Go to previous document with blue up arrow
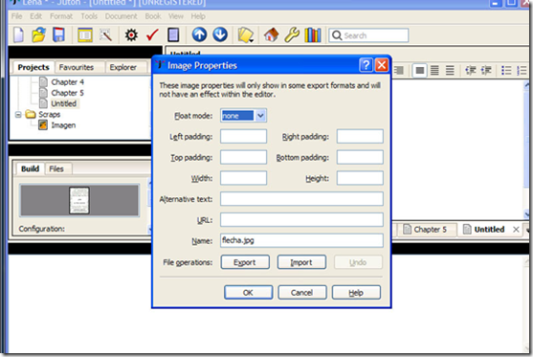533x357 pixels. click(199, 34)
